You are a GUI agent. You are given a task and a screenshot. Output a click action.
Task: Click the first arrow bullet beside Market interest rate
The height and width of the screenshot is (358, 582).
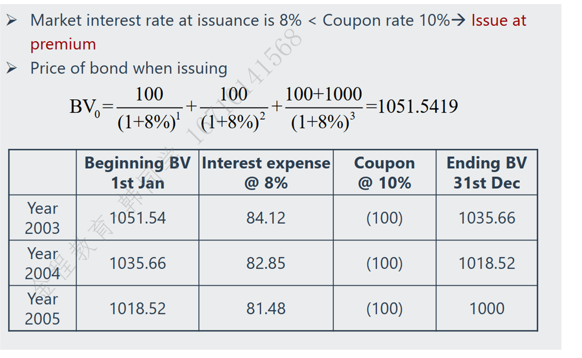point(11,21)
